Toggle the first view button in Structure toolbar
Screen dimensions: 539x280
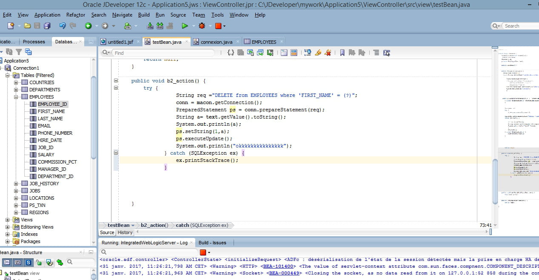(x=6, y=263)
